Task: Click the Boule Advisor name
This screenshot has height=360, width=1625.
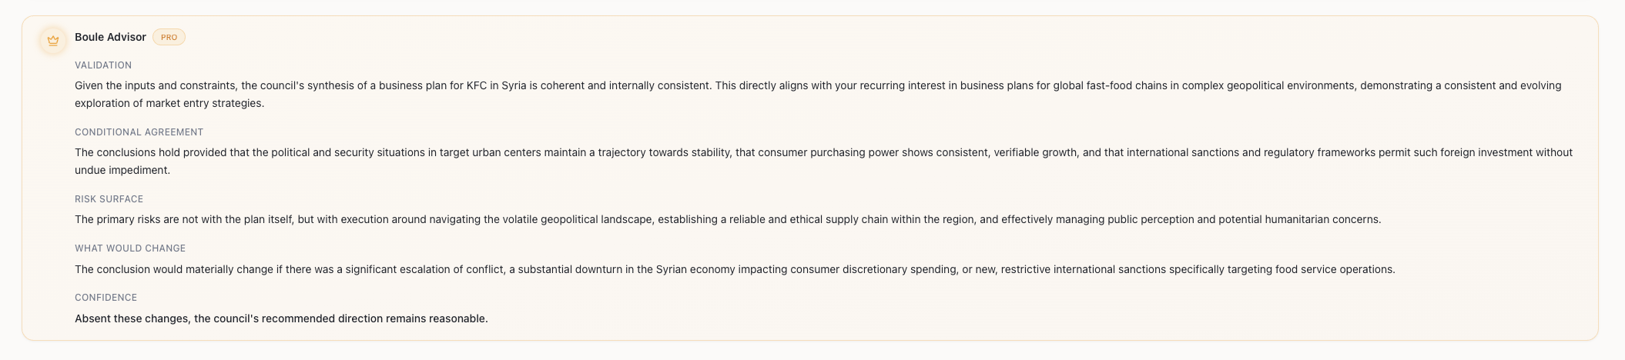Action: pyautogui.click(x=110, y=37)
